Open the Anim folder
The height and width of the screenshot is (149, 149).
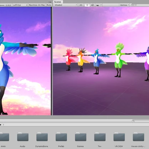coord(4,137)
